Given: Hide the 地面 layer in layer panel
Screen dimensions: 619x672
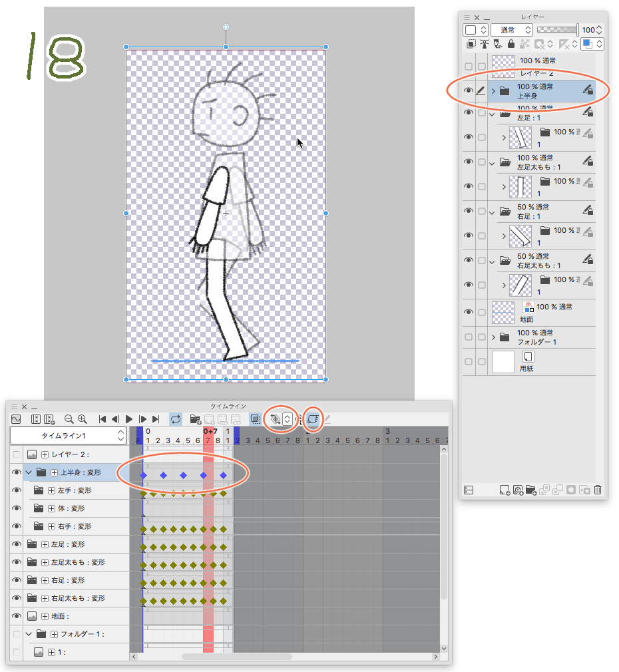Looking at the screenshot, I should coord(468,312).
